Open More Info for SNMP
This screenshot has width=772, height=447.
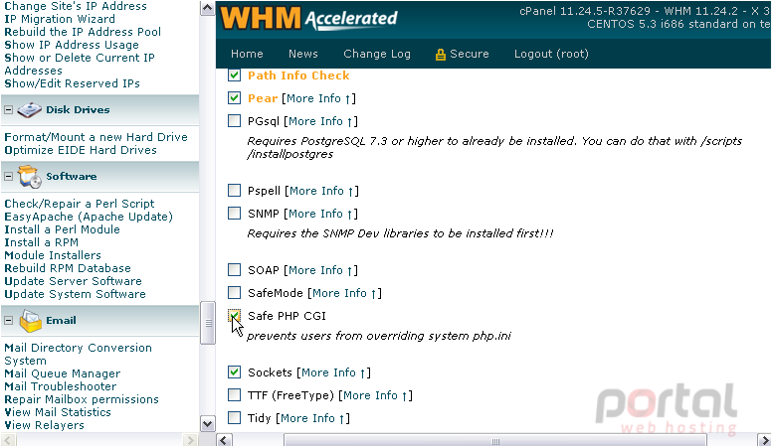click(321, 214)
